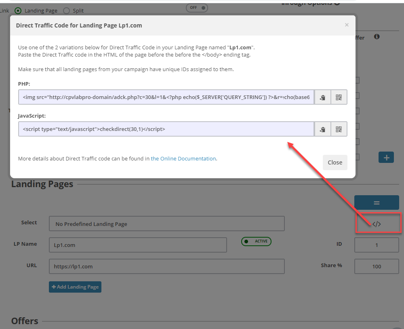Expand the Landing Pages section

pyautogui.click(x=42, y=184)
